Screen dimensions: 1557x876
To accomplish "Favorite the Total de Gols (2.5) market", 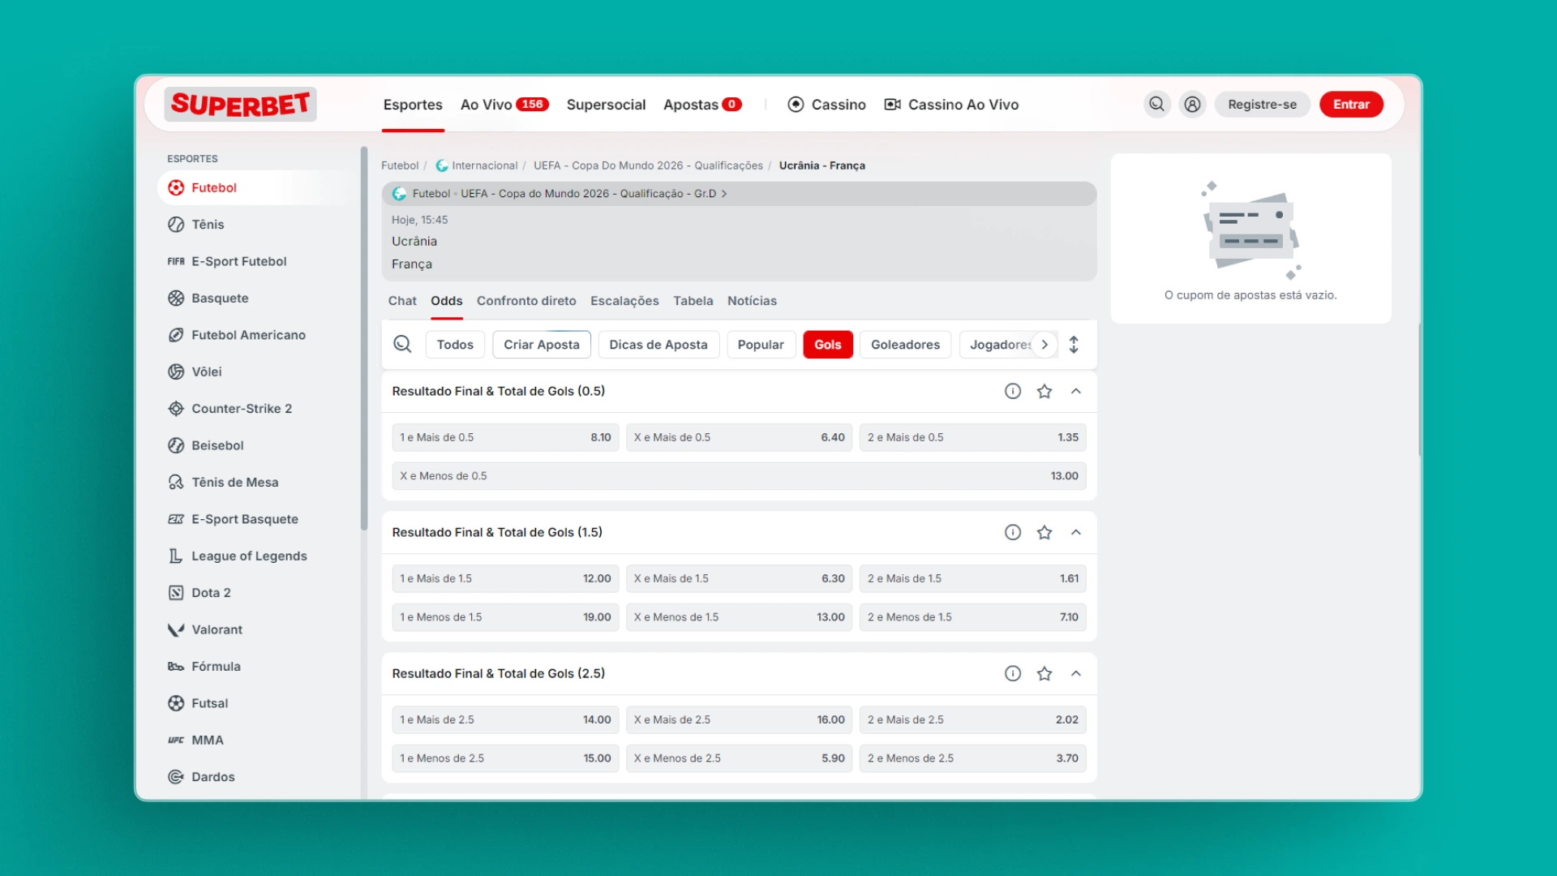I will point(1044,673).
